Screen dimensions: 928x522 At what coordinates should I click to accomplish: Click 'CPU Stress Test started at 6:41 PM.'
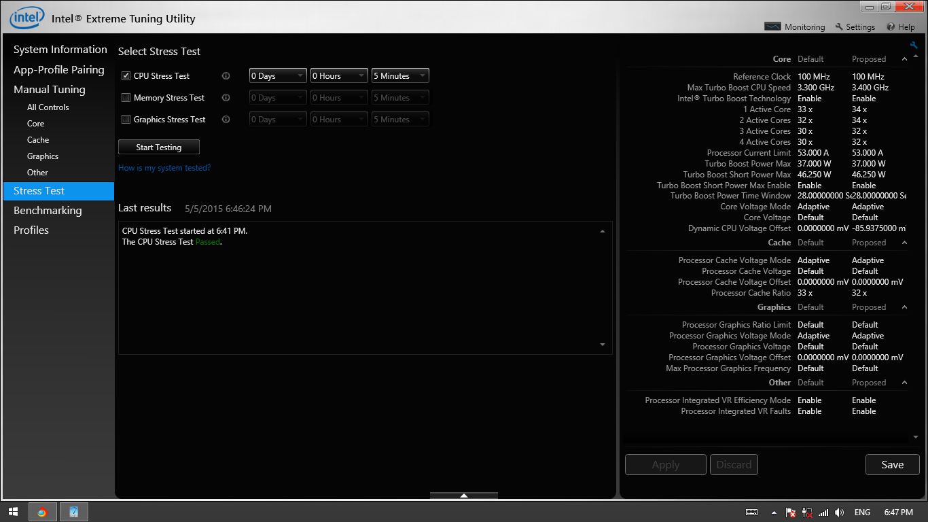click(185, 231)
